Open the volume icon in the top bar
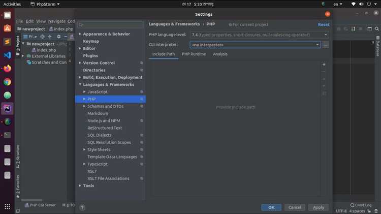 [x=361, y=4]
